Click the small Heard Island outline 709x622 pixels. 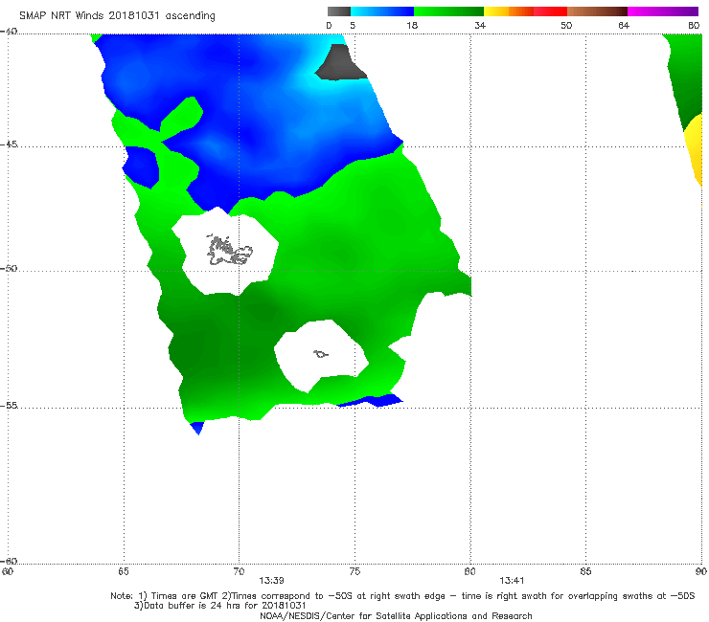(x=321, y=354)
